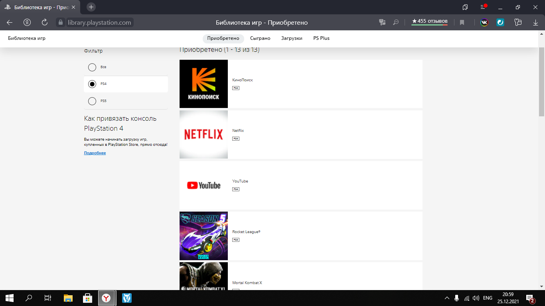Select the Все filter radio button
The image size is (545, 306).
(92, 67)
